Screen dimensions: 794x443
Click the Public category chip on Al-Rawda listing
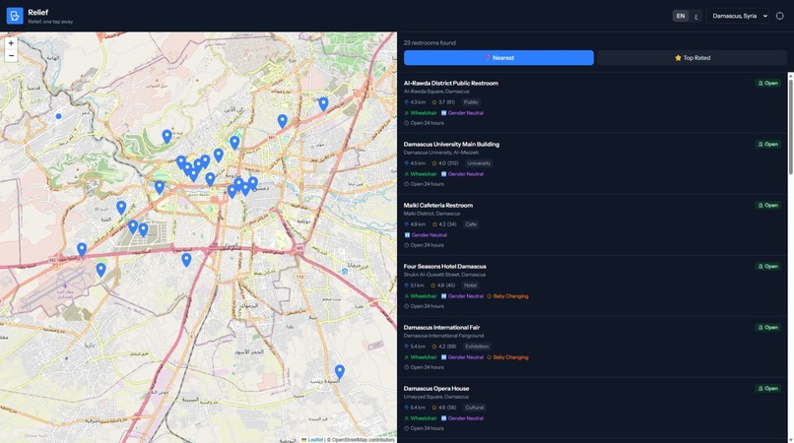(471, 102)
